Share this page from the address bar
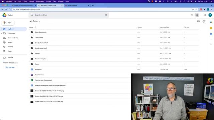214x120 pixels. (193, 9)
